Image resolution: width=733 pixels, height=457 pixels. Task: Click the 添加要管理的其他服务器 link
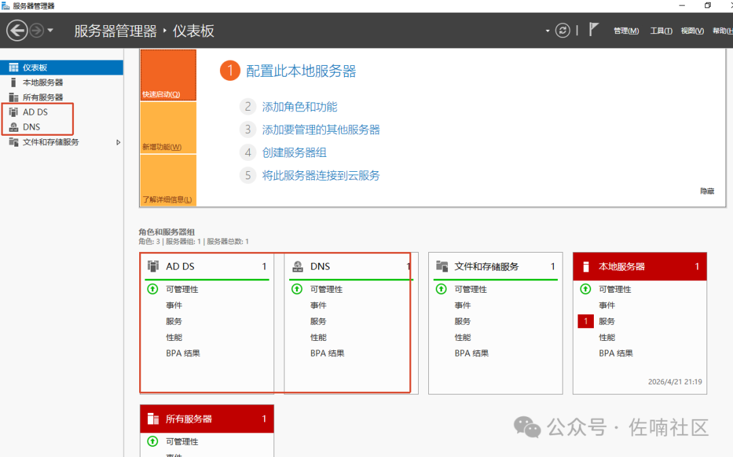coord(320,130)
